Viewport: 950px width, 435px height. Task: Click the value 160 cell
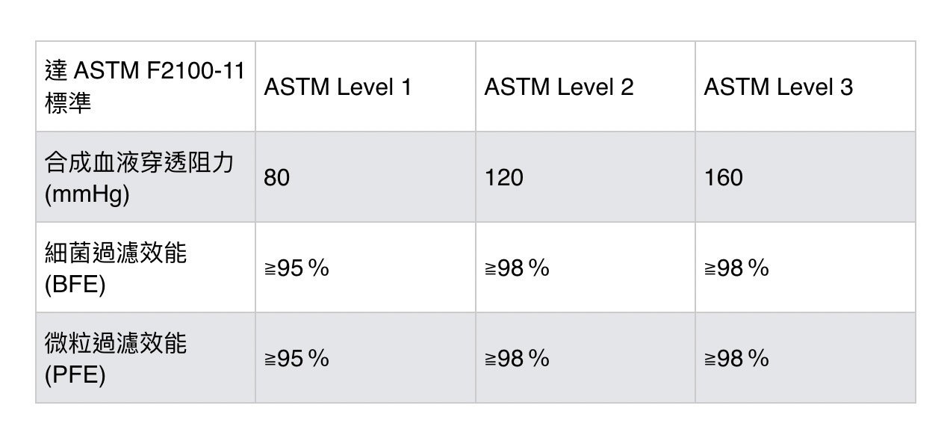[723, 178]
